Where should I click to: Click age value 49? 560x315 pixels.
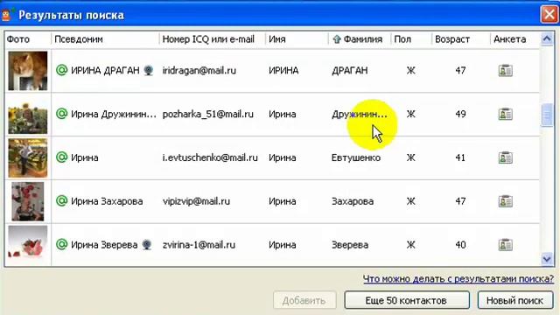click(460, 114)
